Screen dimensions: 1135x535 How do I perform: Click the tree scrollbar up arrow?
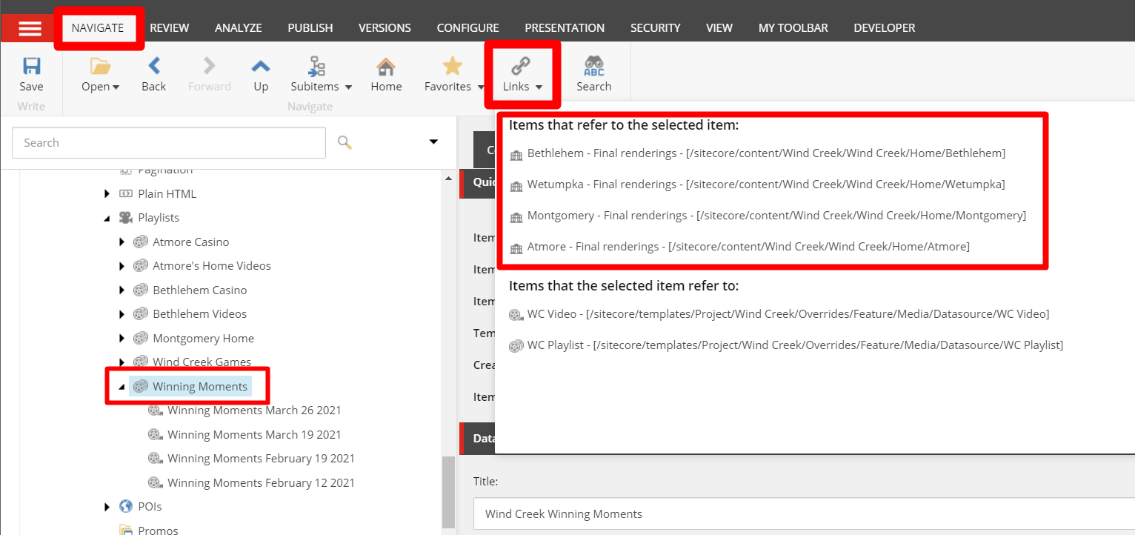click(448, 179)
